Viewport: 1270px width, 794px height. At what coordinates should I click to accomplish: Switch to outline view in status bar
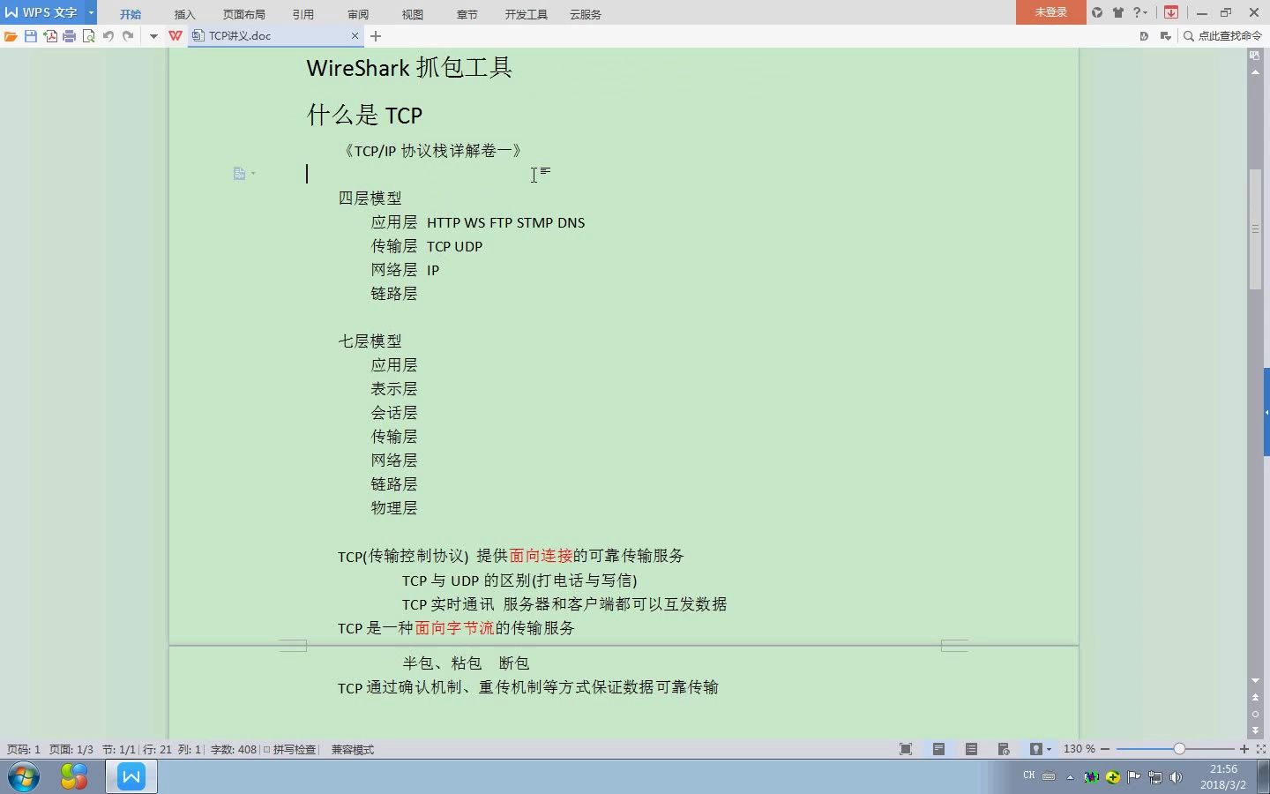click(971, 749)
